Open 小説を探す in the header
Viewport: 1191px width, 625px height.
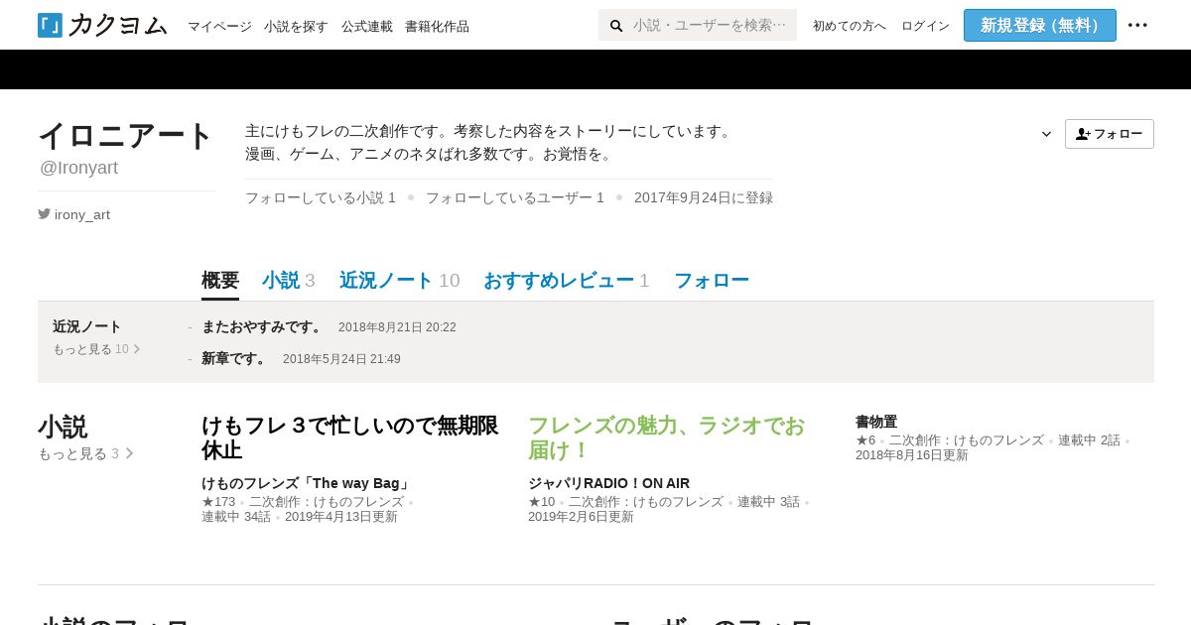[x=296, y=26]
